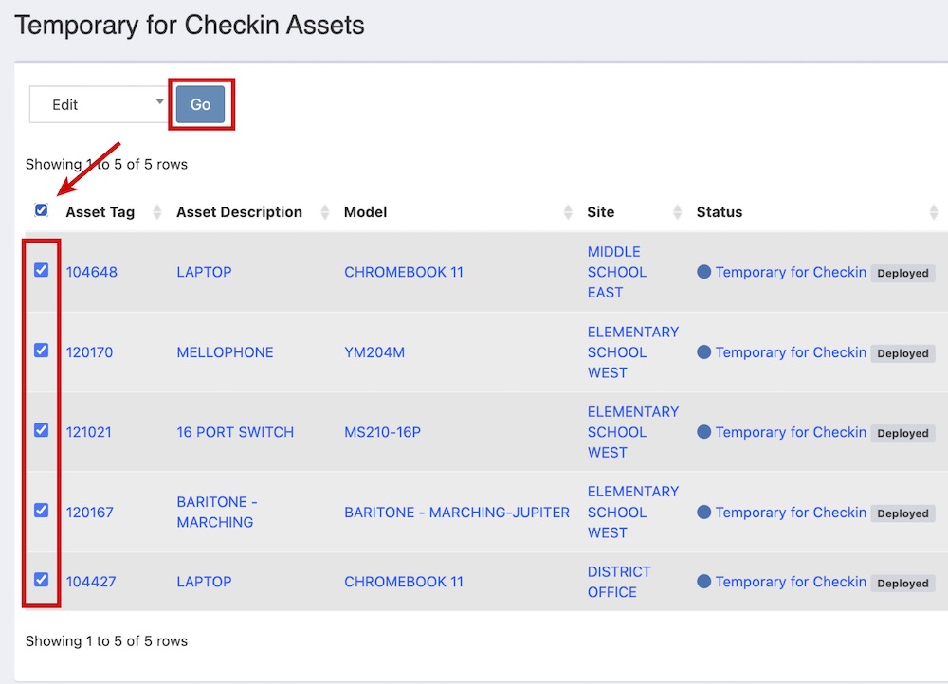Image resolution: width=948 pixels, height=684 pixels.
Task: Click the Model column sort icon
Action: click(569, 212)
